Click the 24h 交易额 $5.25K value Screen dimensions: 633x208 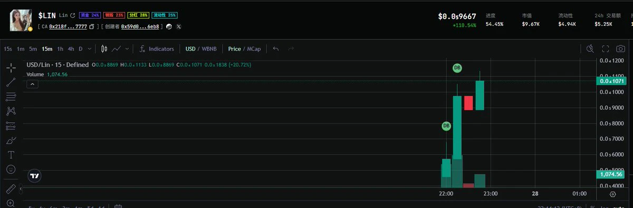click(x=603, y=24)
